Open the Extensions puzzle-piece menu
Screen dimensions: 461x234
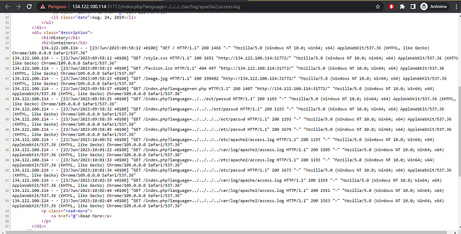pyautogui.click(x=402, y=6)
